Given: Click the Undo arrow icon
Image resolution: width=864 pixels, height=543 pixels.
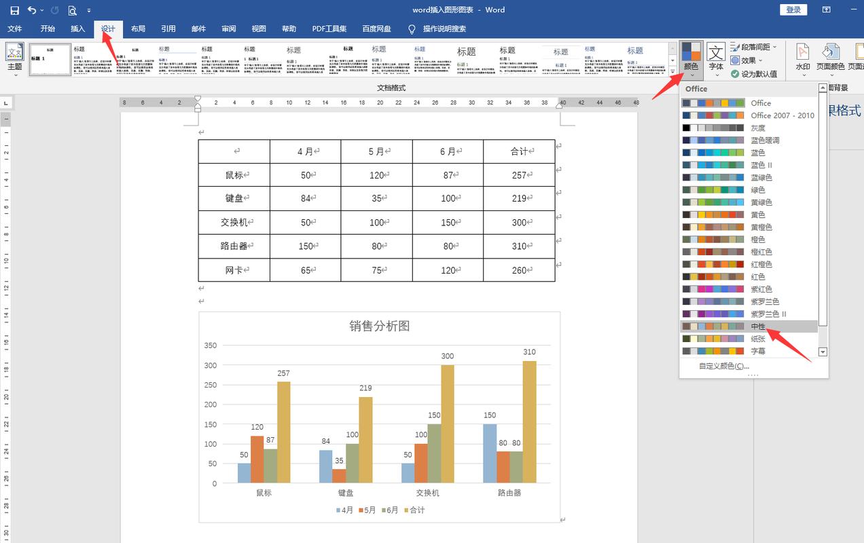Looking at the screenshot, I should 32,10.
